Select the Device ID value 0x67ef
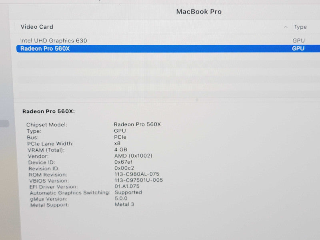This screenshot has width=320, height=240. tap(123, 162)
